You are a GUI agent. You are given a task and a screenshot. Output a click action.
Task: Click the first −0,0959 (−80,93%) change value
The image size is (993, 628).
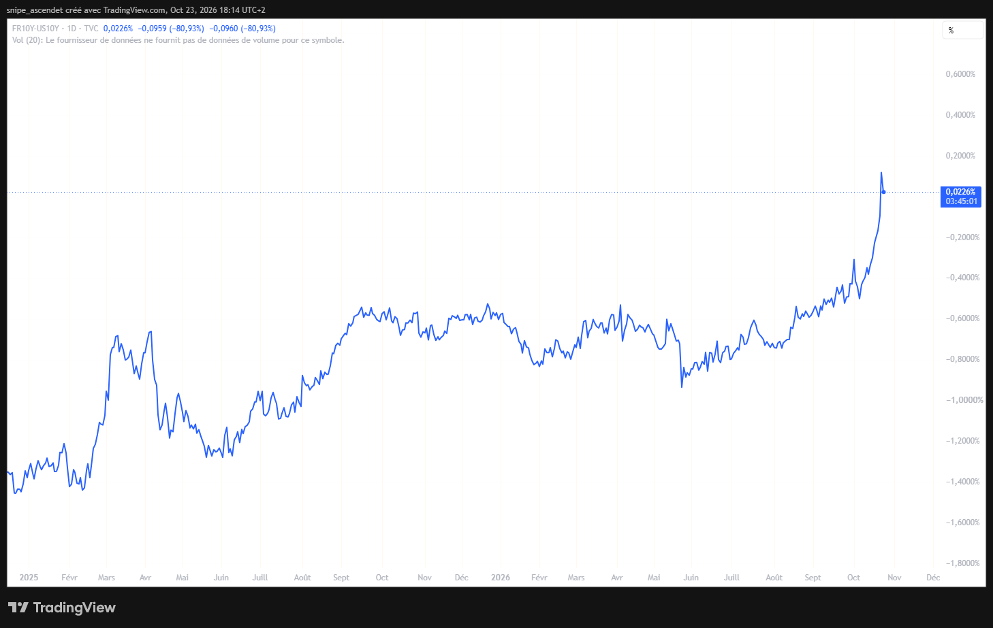tap(171, 29)
